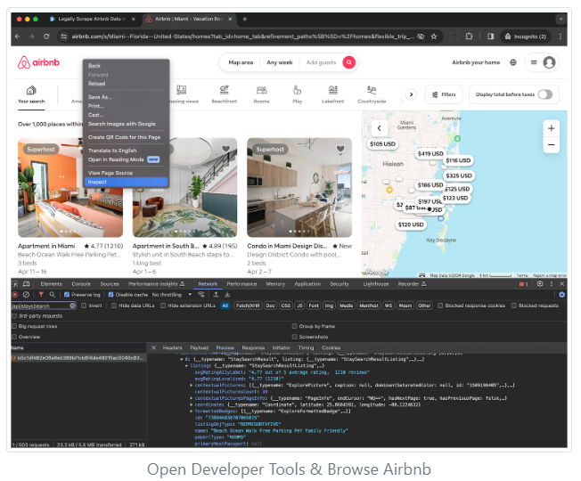Favorite the Apartment in South Beach listing
Screen dimensions: 581x481
pos(225,149)
